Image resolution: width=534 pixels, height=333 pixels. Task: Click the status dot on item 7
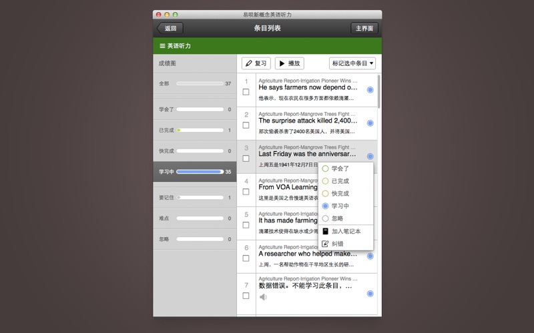370,294
